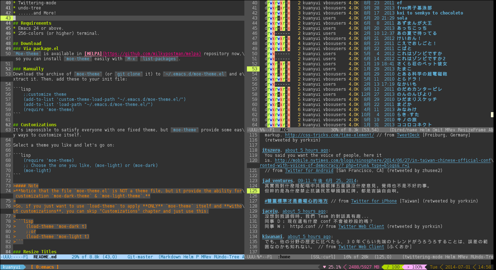
Task: Click the 2014-07-01 date in status bar
Action: (458, 267)
